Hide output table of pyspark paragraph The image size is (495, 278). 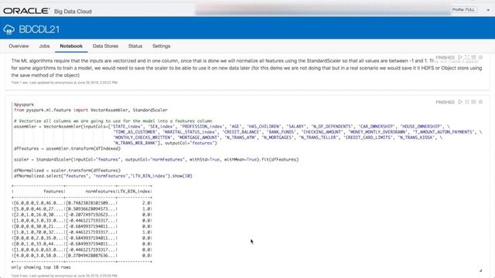point(473,102)
